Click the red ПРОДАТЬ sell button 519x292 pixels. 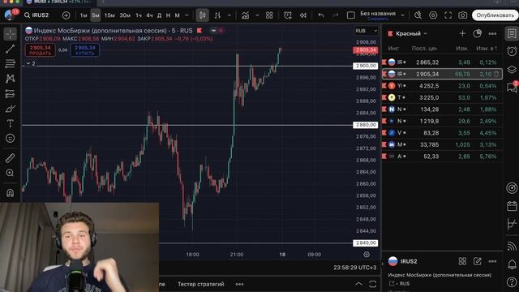point(40,50)
